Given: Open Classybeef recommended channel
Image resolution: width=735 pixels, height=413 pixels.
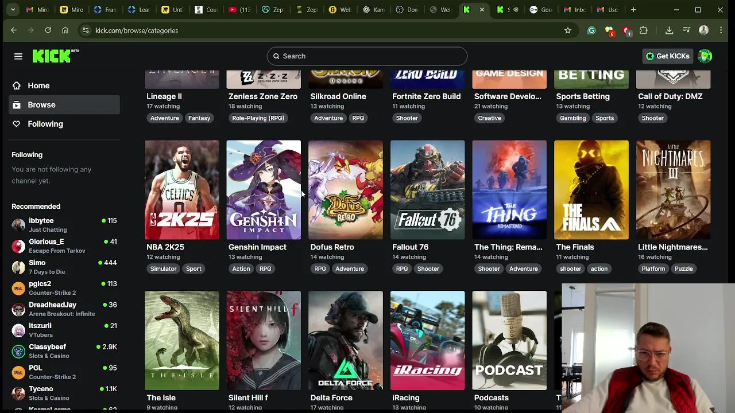Looking at the screenshot, I should 64,351.
